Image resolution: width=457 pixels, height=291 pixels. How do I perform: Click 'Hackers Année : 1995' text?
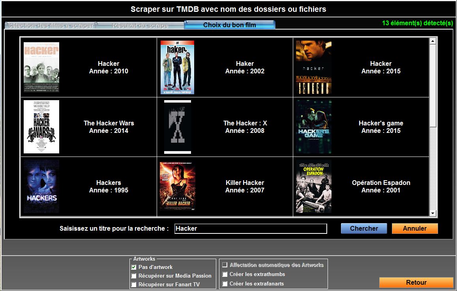click(x=109, y=187)
